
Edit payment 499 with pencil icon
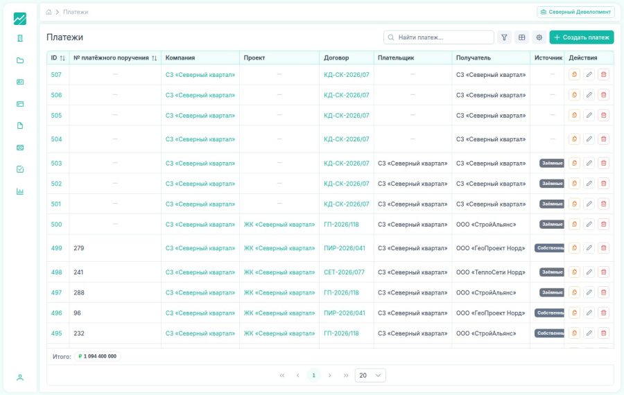589,248
